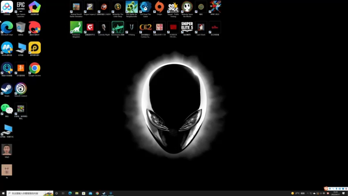Open the taskbar clock and date
Screen dimensions: 348x196
tap(335, 193)
